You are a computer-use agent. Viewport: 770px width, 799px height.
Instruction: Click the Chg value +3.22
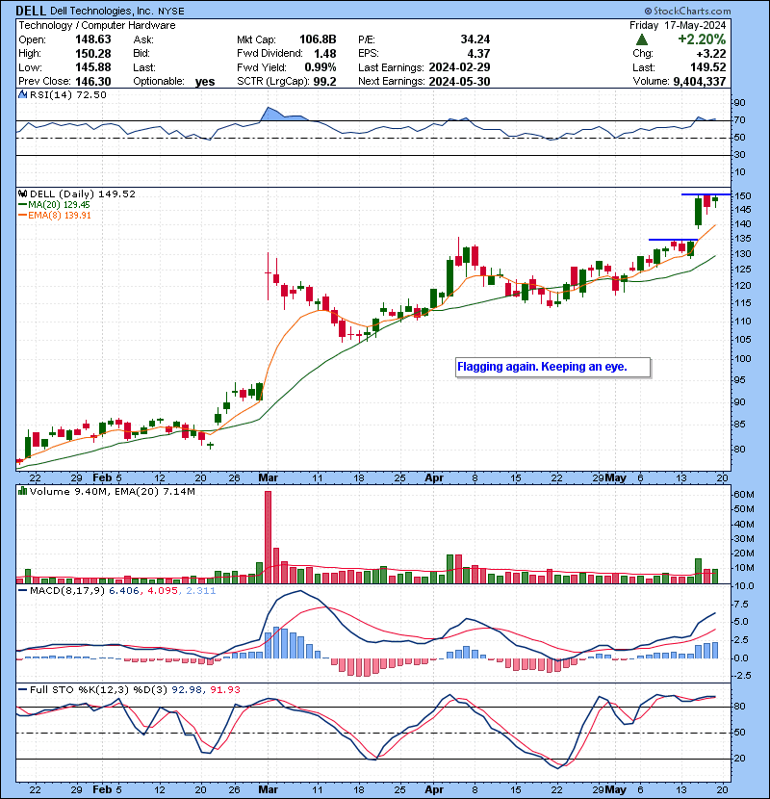[711, 53]
